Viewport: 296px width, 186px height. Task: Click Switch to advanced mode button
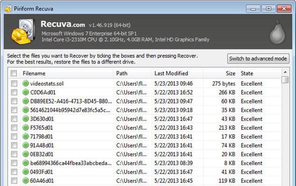(x=258, y=59)
